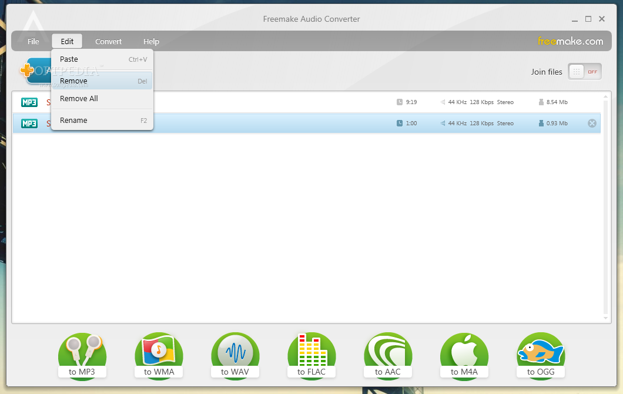
Task: Open the Convert menu
Action: (109, 41)
